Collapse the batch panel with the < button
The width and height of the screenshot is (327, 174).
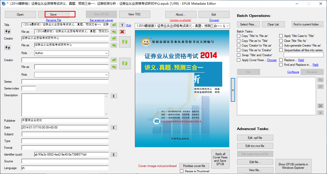click(x=233, y=90)
